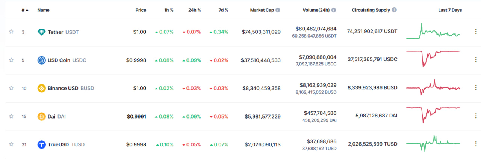This screenshot has width=481, height=161.
Task: Click the Dai coin logo icon
Action: tap(42, 116)
